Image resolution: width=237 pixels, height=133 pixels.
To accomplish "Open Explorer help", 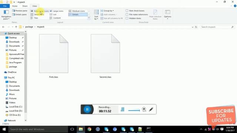I will pyautogui.click(x=235, y=6).
